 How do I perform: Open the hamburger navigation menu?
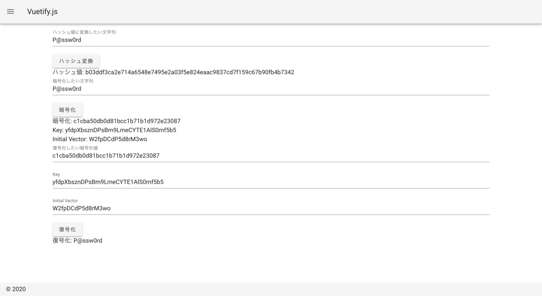10,12
